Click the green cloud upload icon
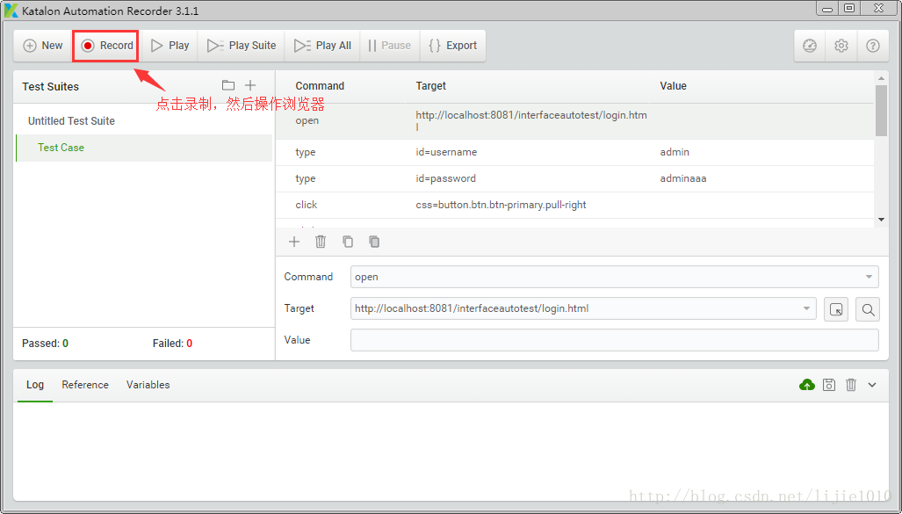Viewport: 902px width, 514px height. [x=807, y=385]
